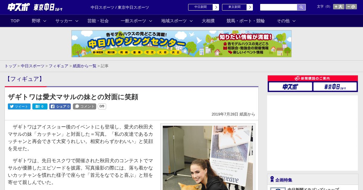The width and height of the screenshot is (363, 190).
Task: Open the その他 menu item
Action: pyautogui.click(x=283, y=21)
